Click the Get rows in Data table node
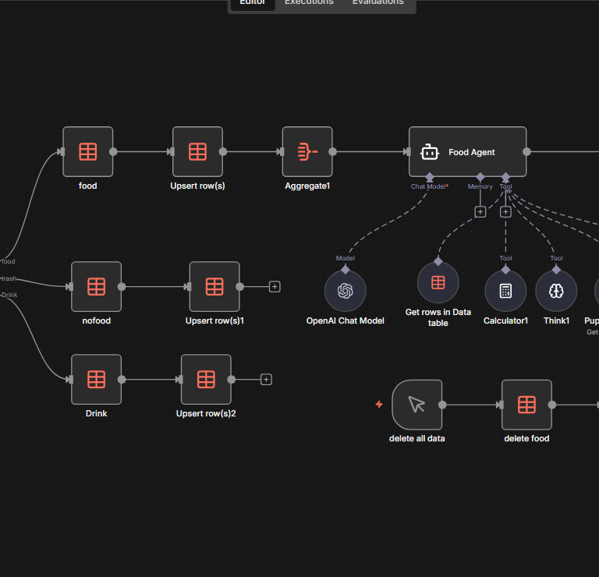Image resolution: width=599 pixels, height=577 pixels. point(438,282)
